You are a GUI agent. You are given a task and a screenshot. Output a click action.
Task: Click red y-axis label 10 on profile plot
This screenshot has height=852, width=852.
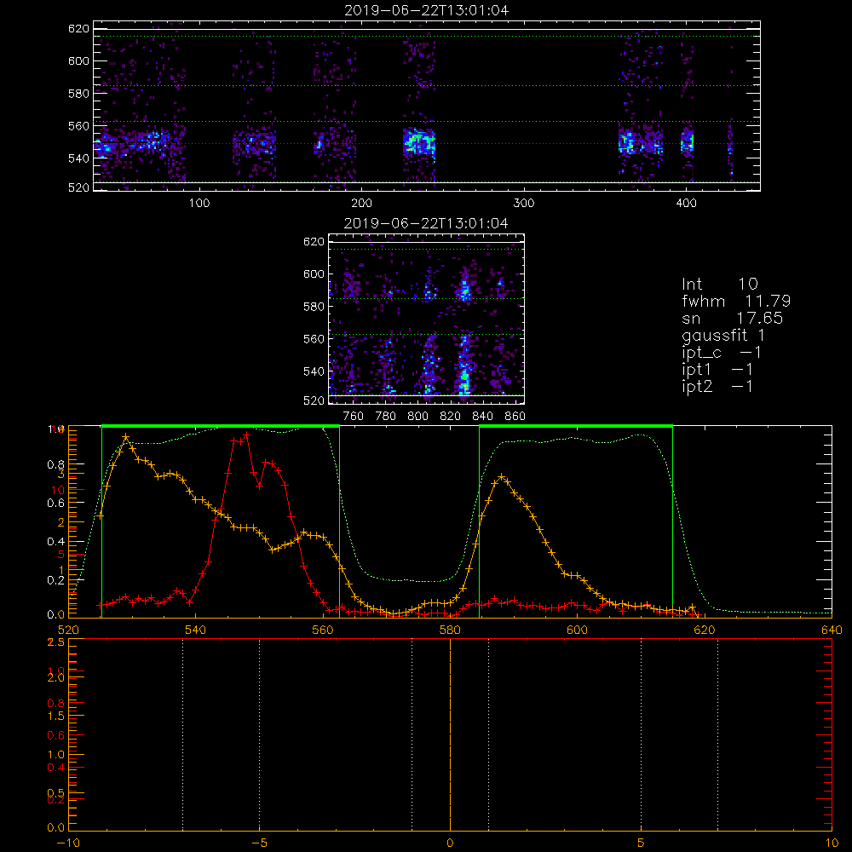(58, 490)
